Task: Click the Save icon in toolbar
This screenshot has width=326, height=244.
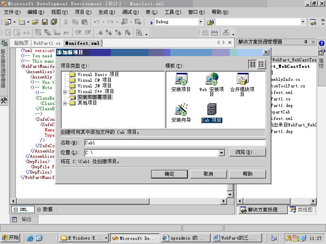Action: tap(45, 22)
